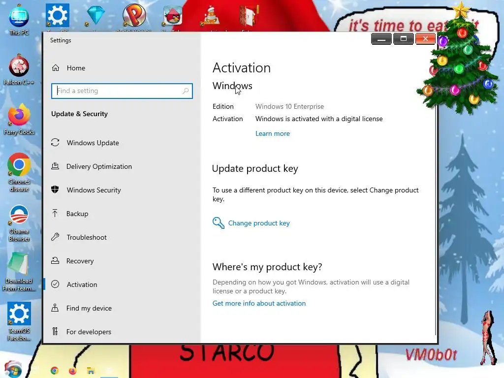The image size is (504, 378).
Task: Click the key icon beside Change product key
Action: (x=218, y=223)
